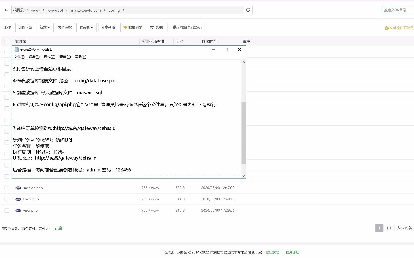
Task: Select the /(根目录) (25G) disk button
Action: pyautogui.click(x=187, y=27)
